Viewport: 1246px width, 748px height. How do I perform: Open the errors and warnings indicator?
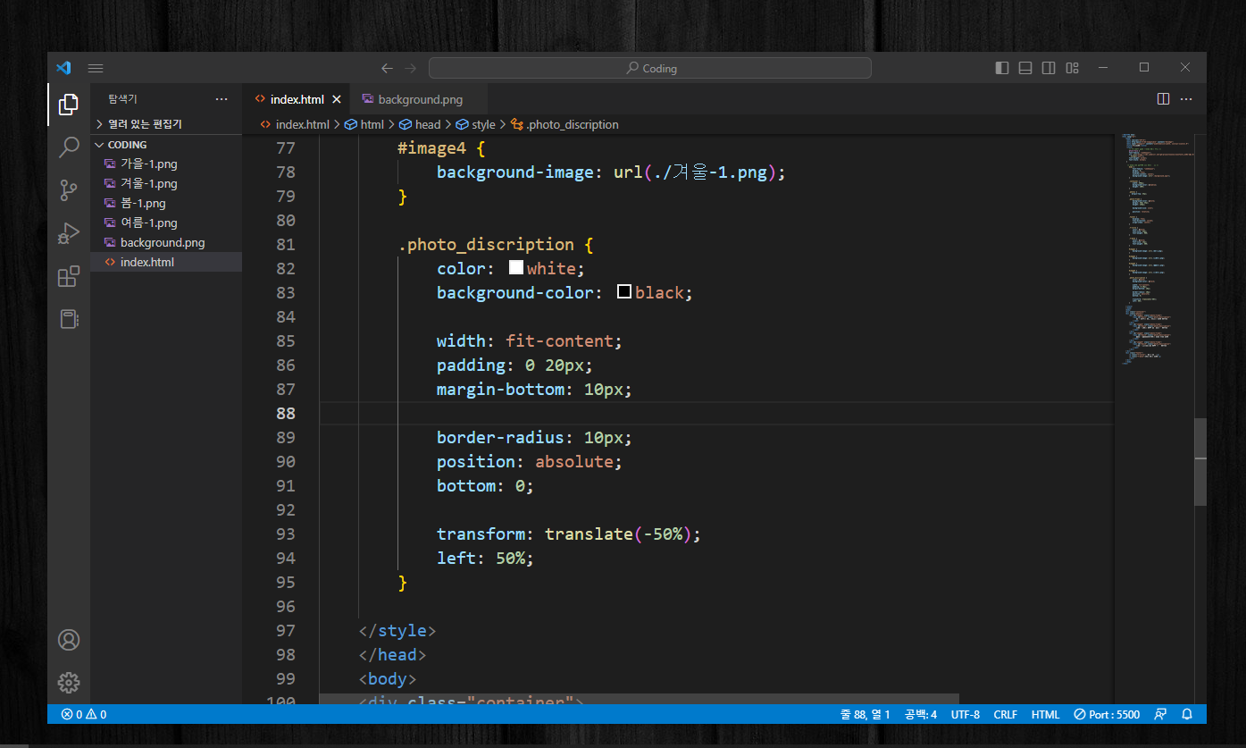[x=84, y=714]
